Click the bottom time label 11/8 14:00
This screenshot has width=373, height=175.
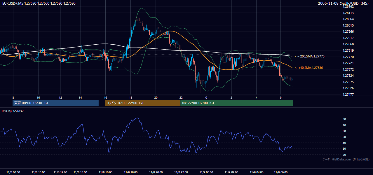tap(81, 172)
